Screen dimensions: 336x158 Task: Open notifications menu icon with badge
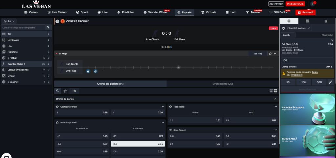313,4
